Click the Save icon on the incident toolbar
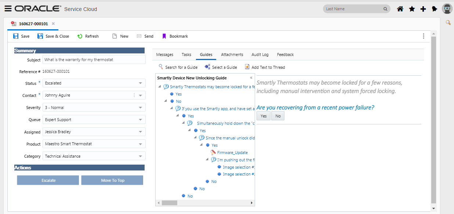 click(16, 36)
